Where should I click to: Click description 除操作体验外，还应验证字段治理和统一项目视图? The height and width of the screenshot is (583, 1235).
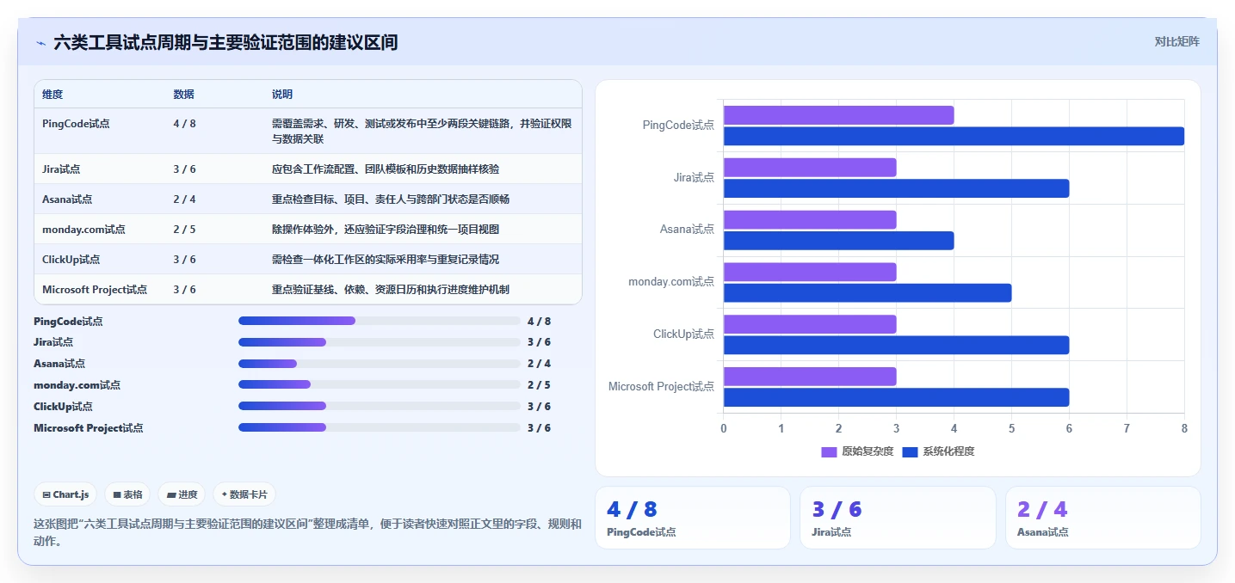pyautogui.click(x=386, y=230)
